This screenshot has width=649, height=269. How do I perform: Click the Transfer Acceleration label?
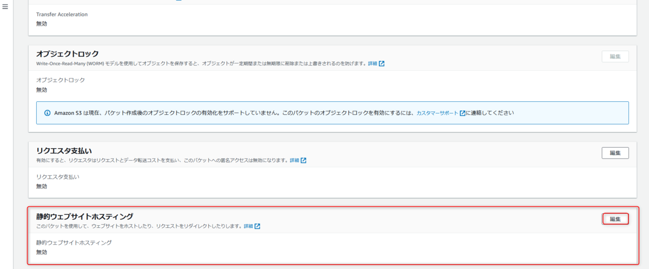62,14
